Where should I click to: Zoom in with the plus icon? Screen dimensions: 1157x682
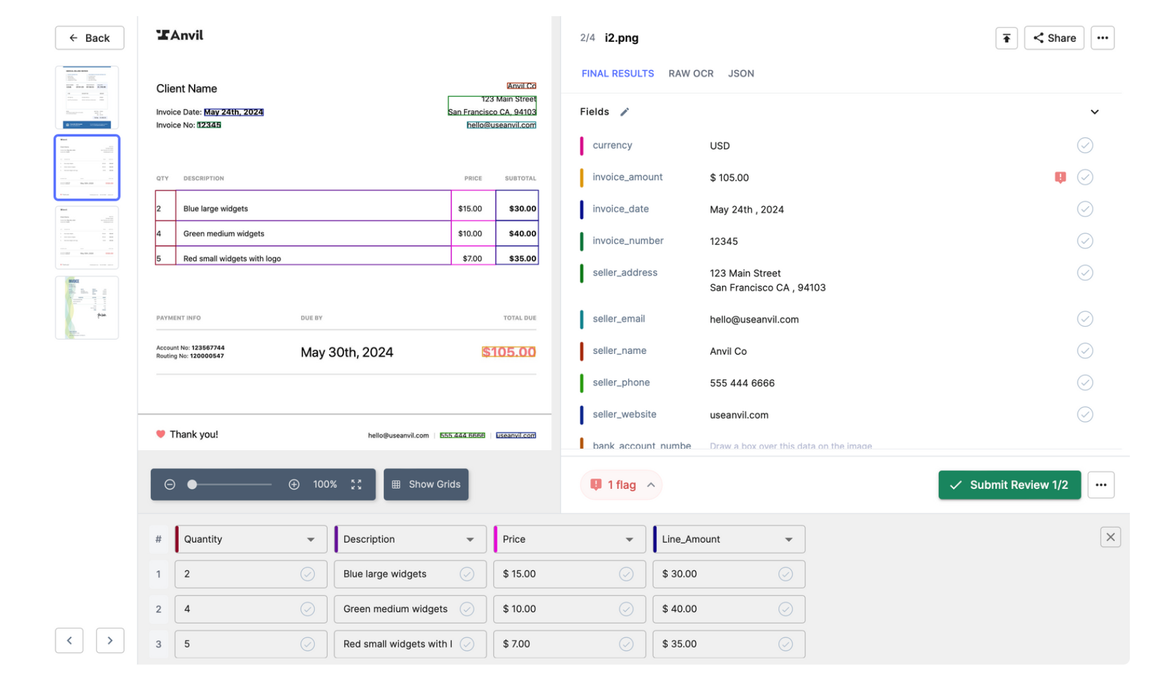tap(293, 484)
